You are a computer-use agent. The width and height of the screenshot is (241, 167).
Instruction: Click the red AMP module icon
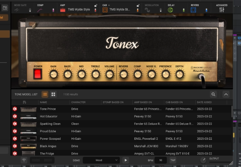click(x=63, y=10)
